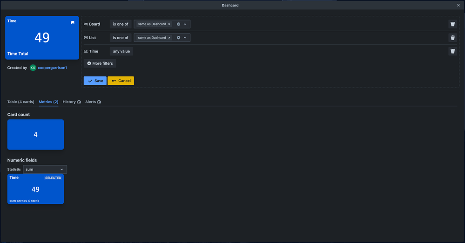Click the 'Card count' heading
Image resolution: width=465 pixels, height=243 pixels.
pos(19,115)
